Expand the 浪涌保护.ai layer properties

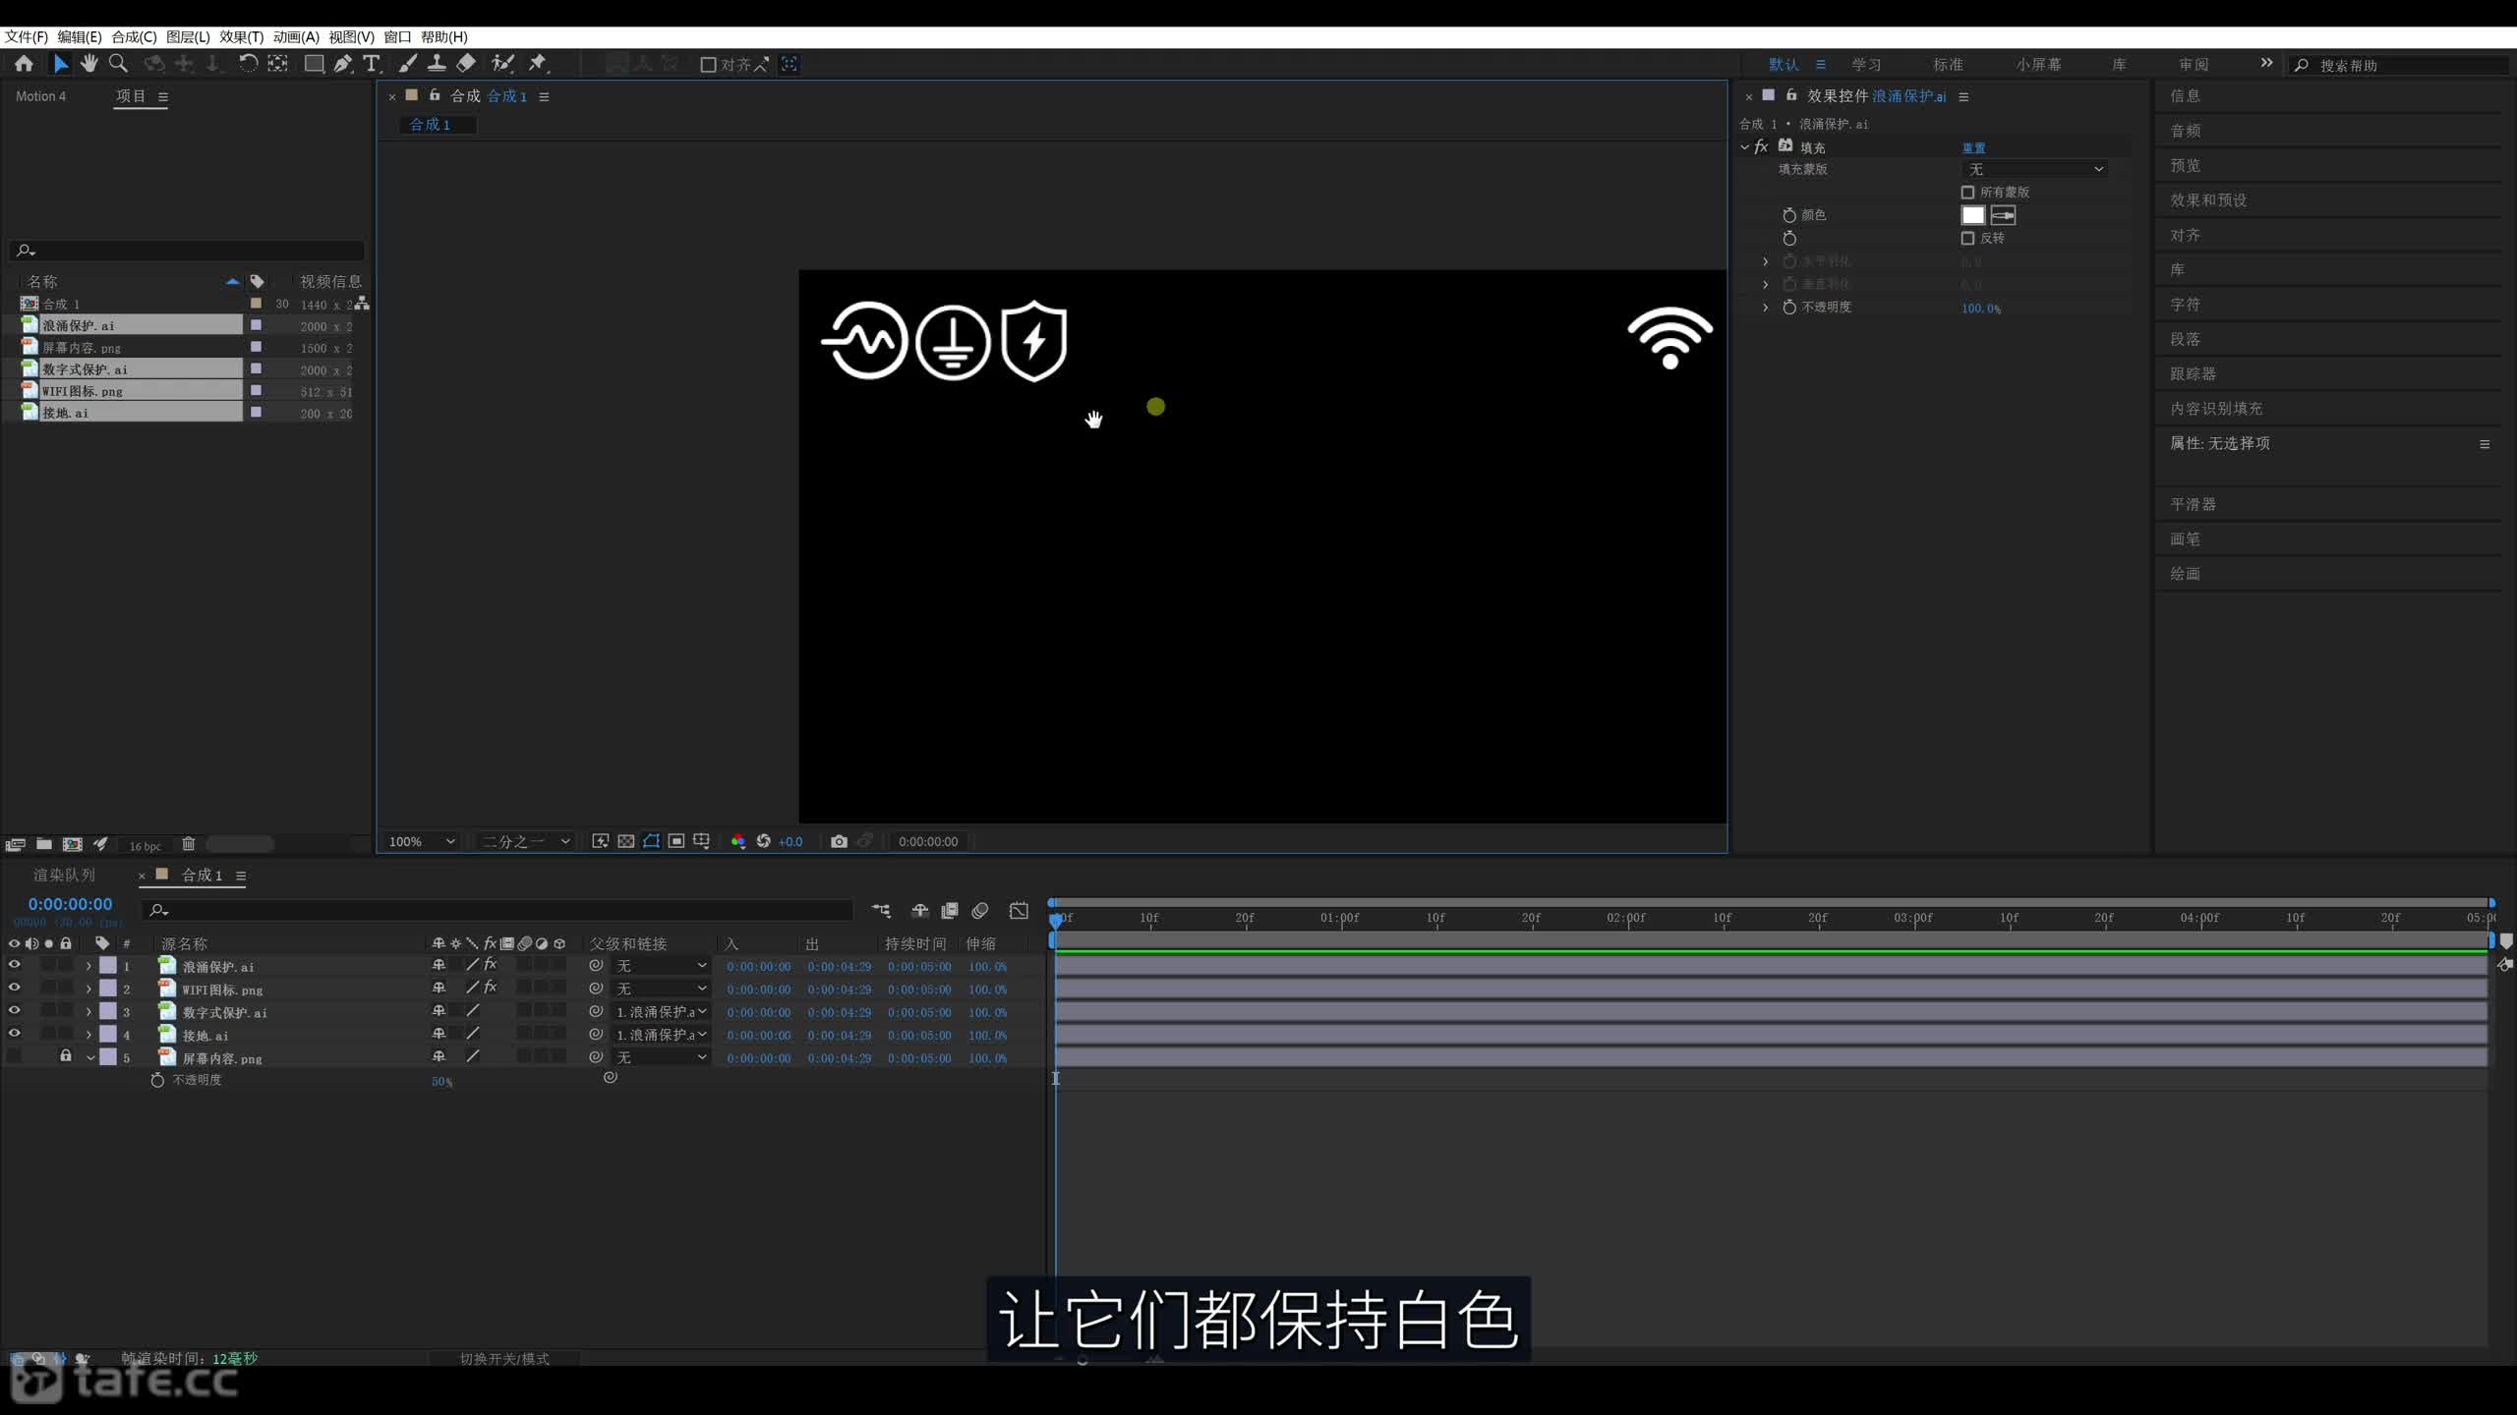coord(88,966)
